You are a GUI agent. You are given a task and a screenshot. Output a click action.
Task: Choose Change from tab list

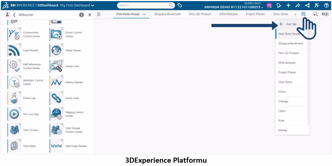point(292,101)
